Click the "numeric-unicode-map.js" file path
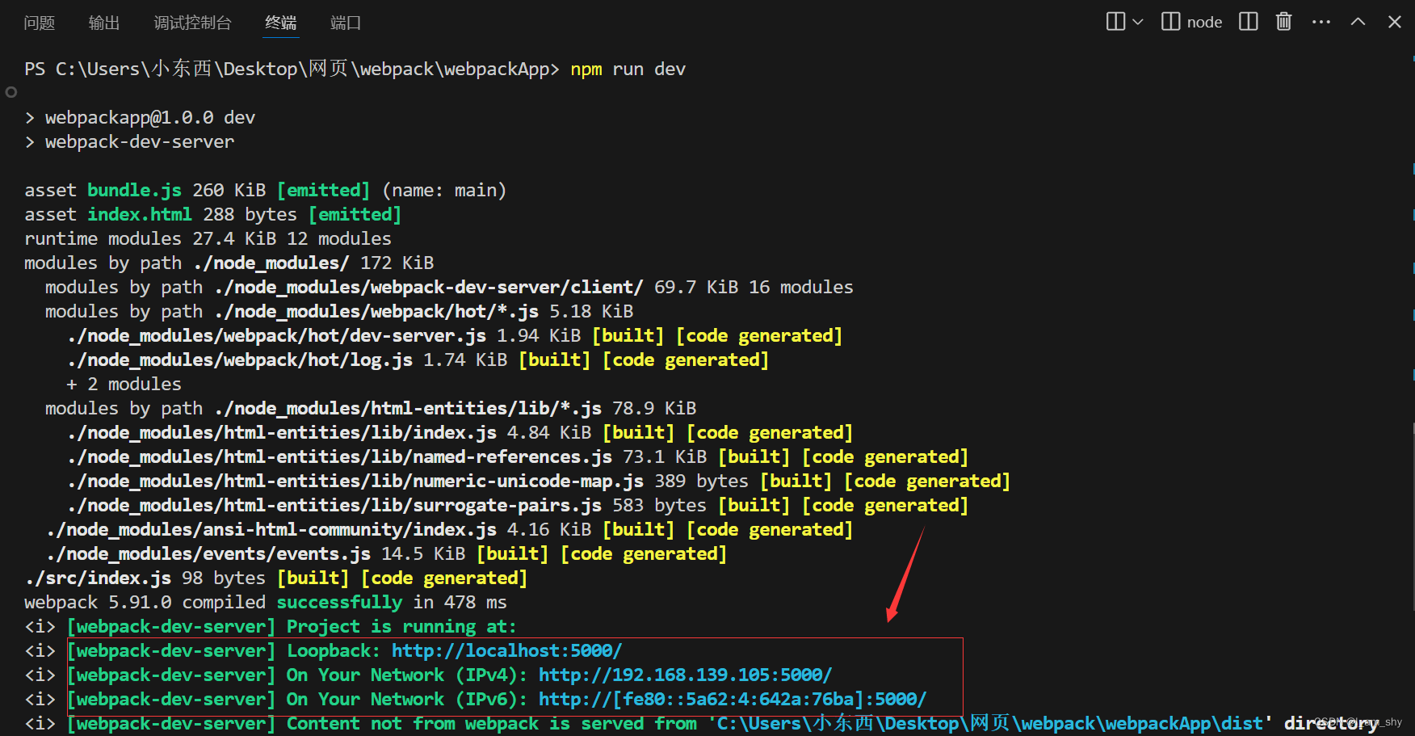Image resolution: width=1415 pixels, height=736 pixels. tap(355, 482)
